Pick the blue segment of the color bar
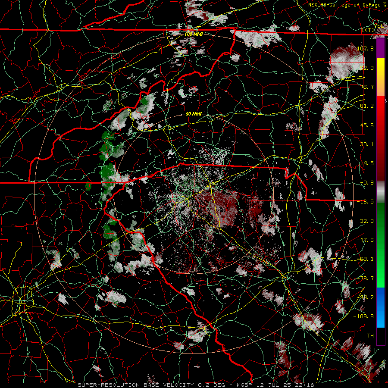 (x=381, y=307)
